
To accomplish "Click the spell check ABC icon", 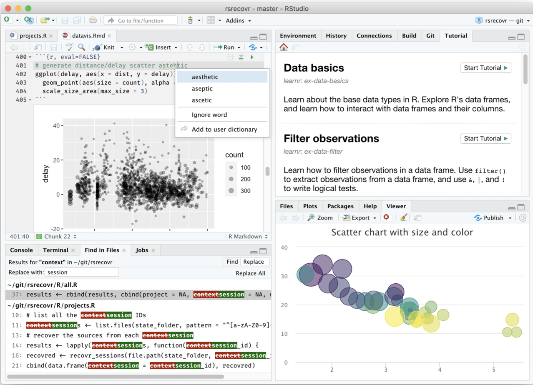I will [69, 47].
